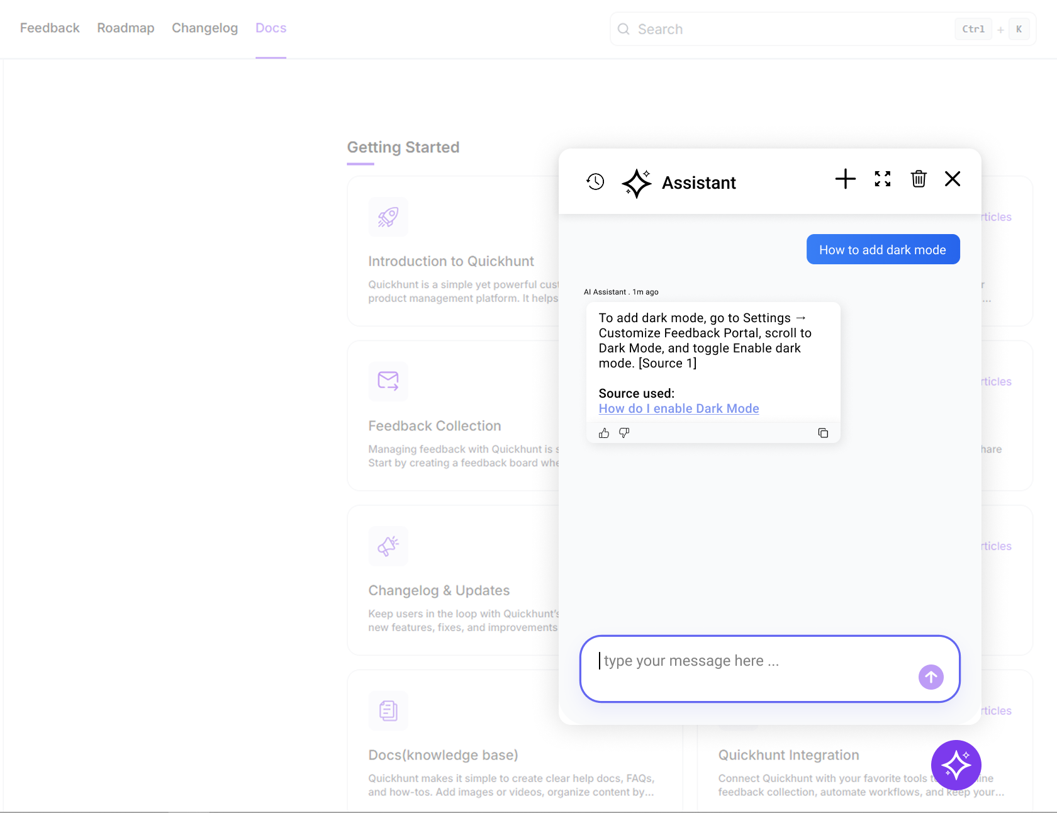Copy the AI response text
Image resolution: width=1057 pixels, height=813 pixels.
point(823,433)
